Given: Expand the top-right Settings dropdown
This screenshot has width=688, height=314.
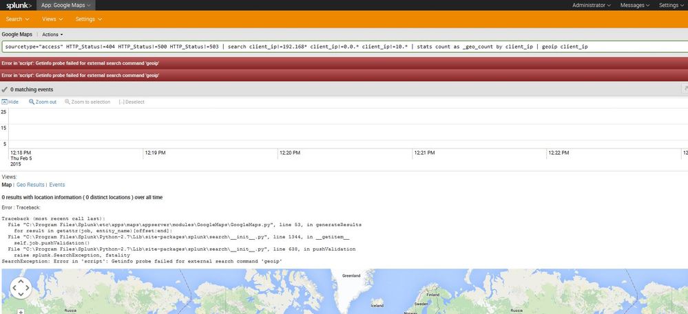Looking at the screenshot, I should pyautogui.click(x=671, y=5).
